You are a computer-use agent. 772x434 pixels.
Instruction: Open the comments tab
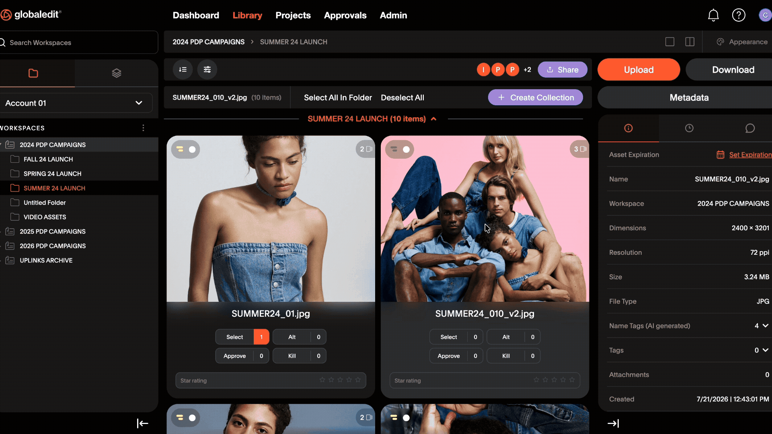tap(750, 128)
